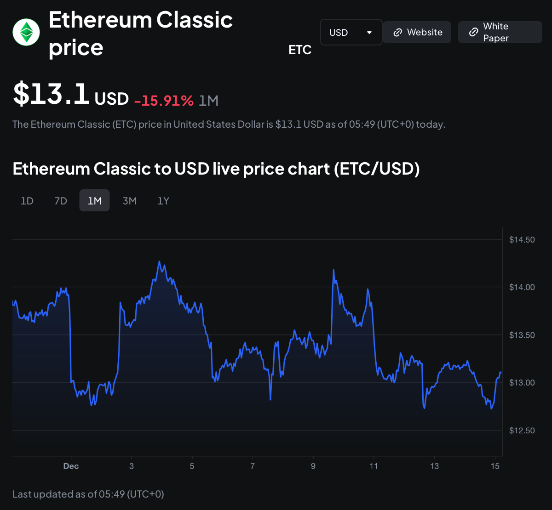Switch chart to 3M timeframe

pos(130,201)
